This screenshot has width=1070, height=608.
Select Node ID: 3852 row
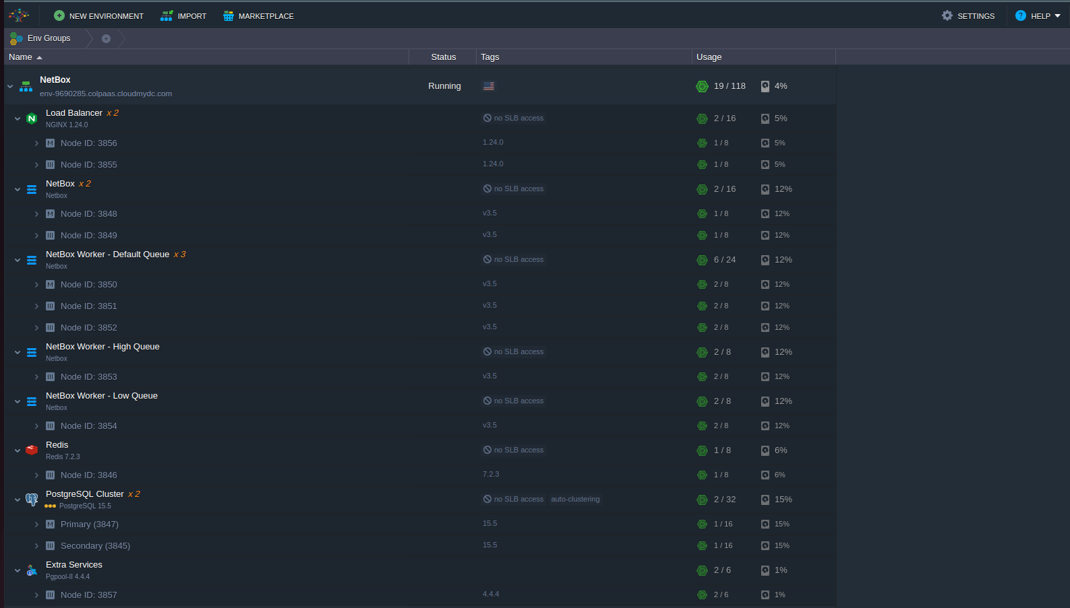420,328
